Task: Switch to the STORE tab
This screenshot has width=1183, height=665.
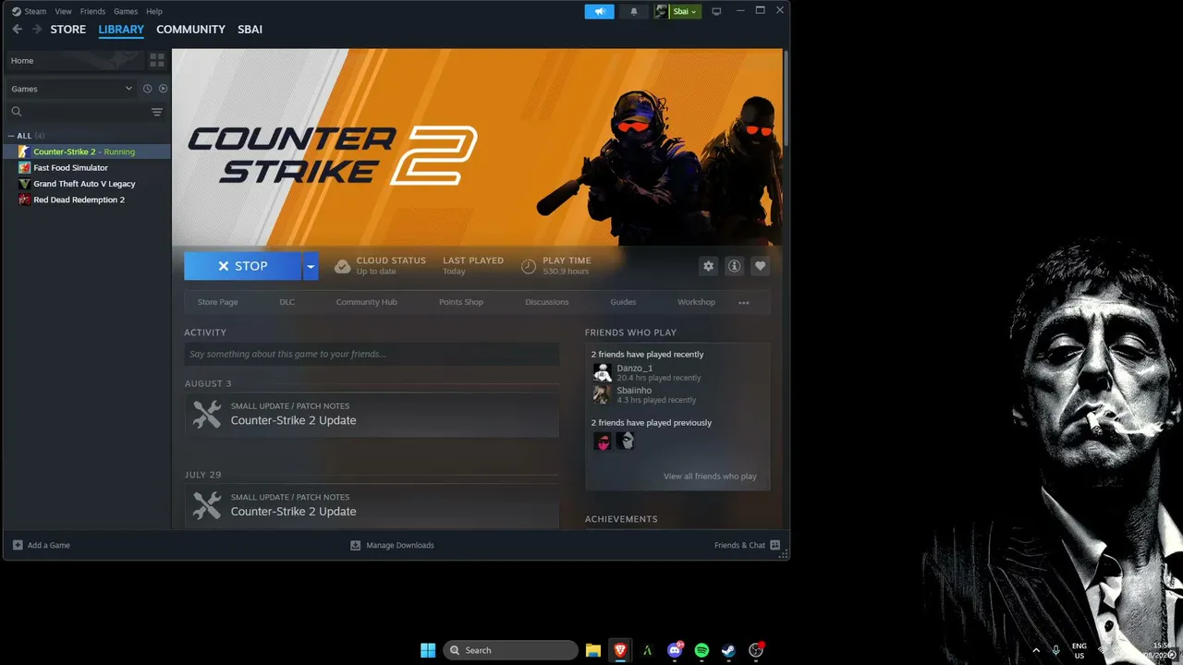Action: coord(67,30)
